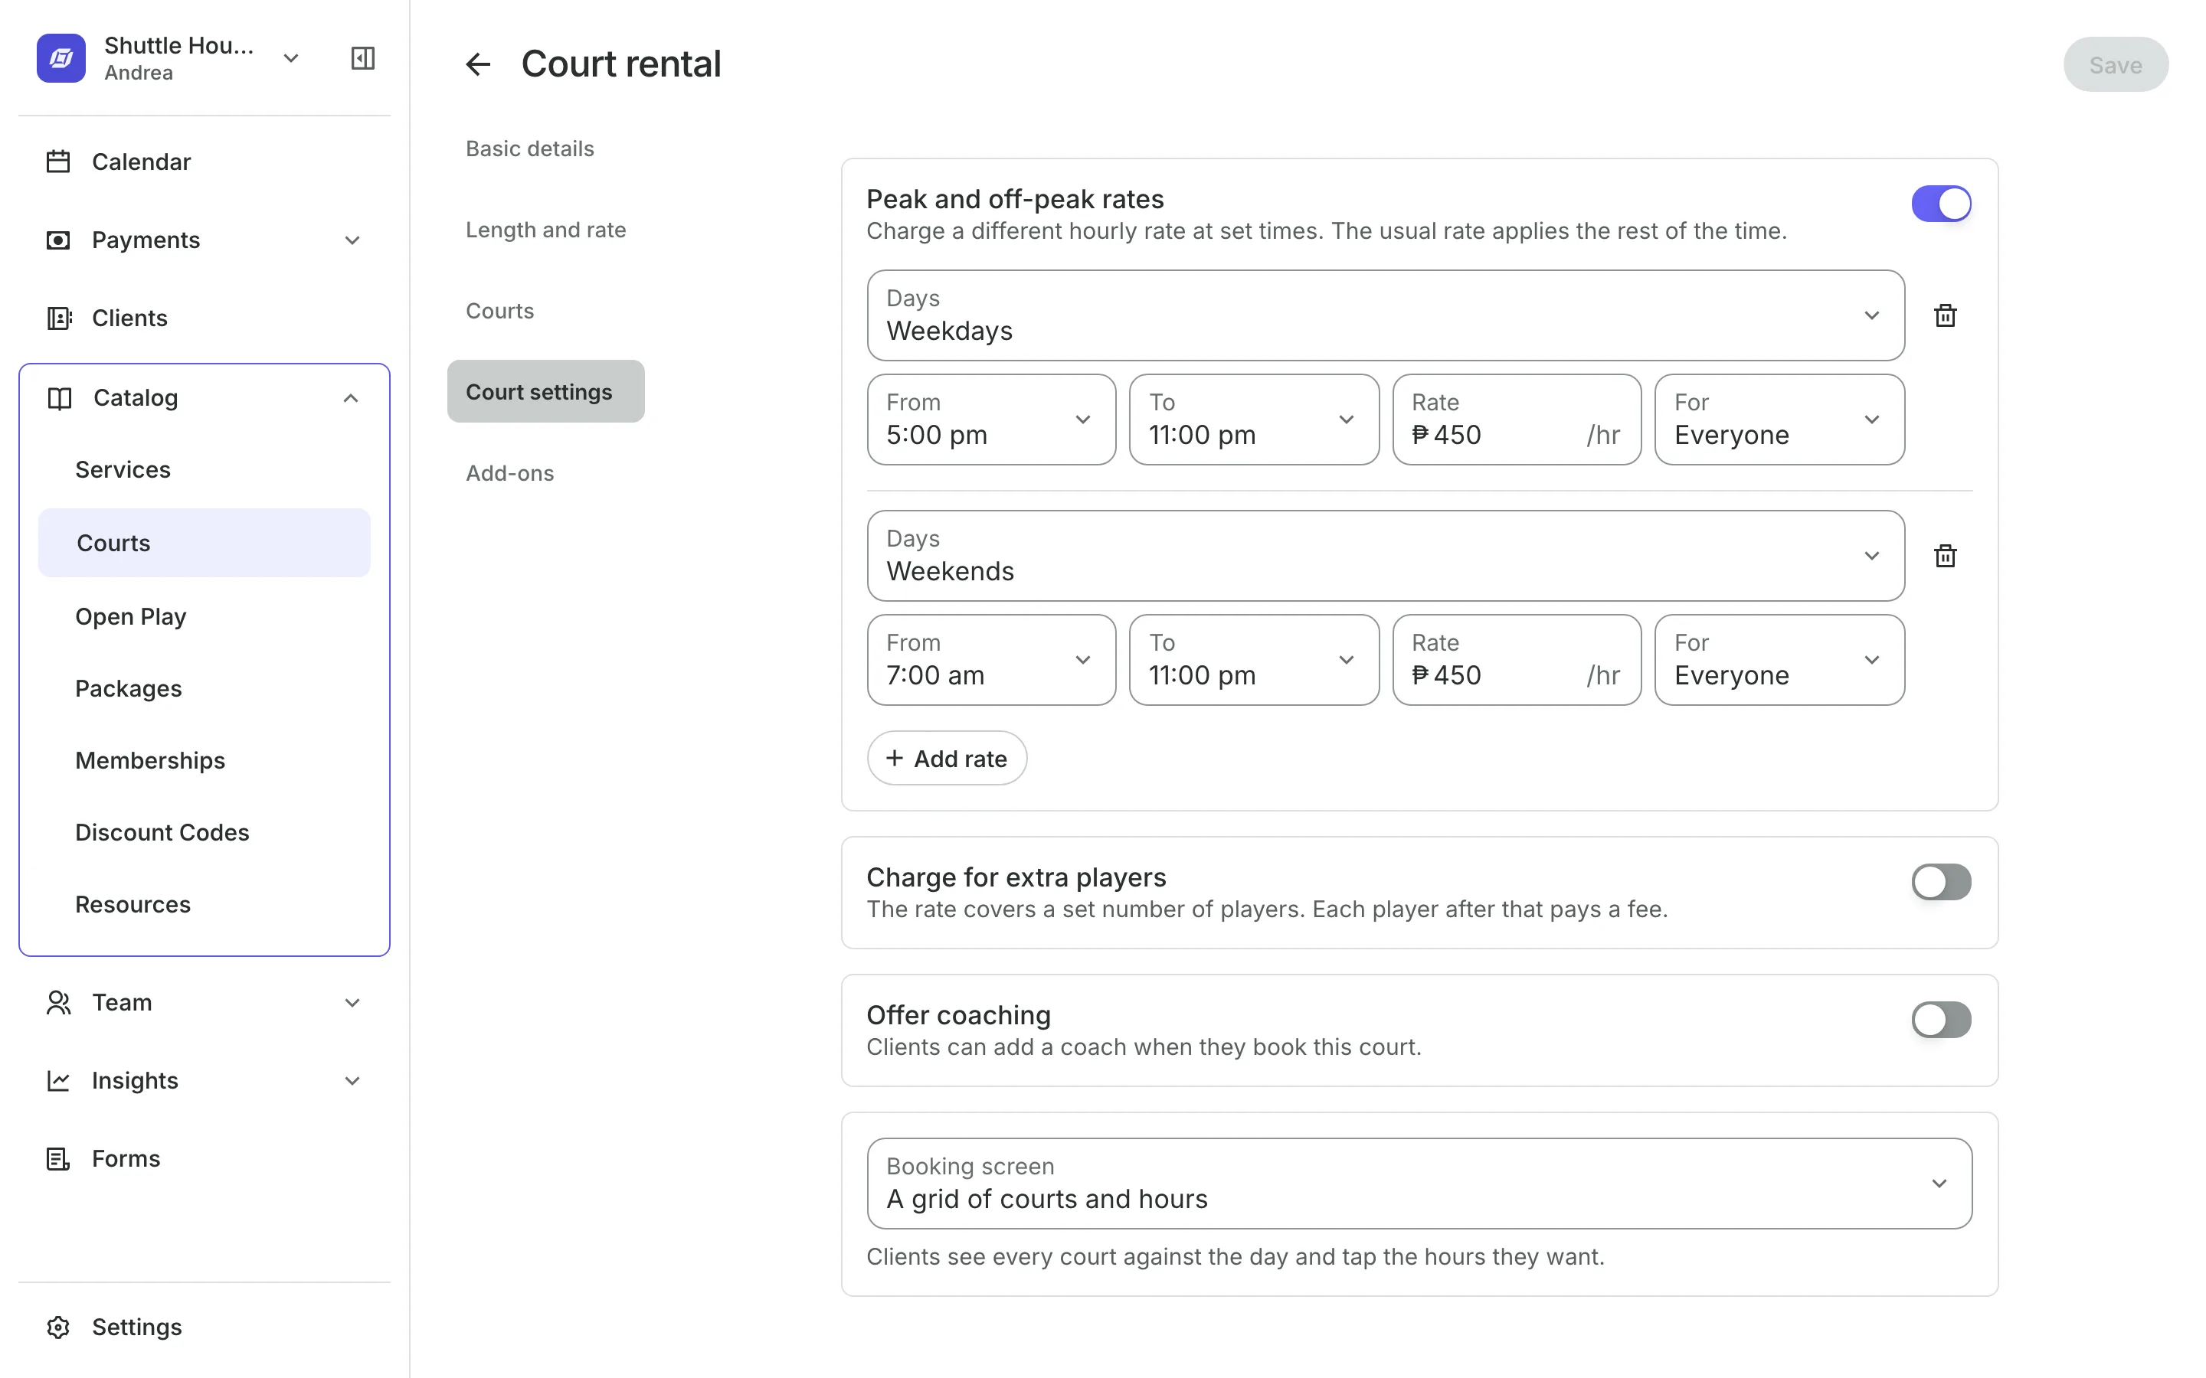The height and width of the screenshot is (1378, 2206).
Task: Open the From 7:00 am dropdown
Action: [x=991, y=660]
